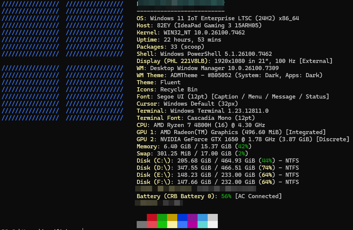Pick the mustard yellow swatch in top palette row
The height and width of the screenshot is (230, 353).
pyautogui.click(x=172, y=217)
